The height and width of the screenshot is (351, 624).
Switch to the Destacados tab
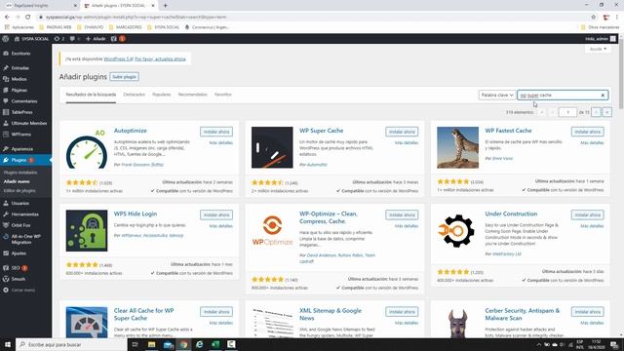[x=135, y=95]
